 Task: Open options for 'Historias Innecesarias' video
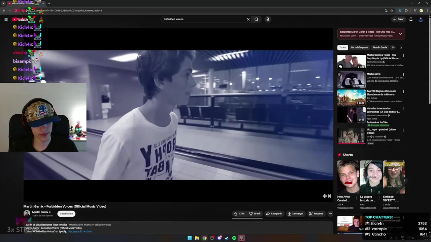click(x=403, y=109)
